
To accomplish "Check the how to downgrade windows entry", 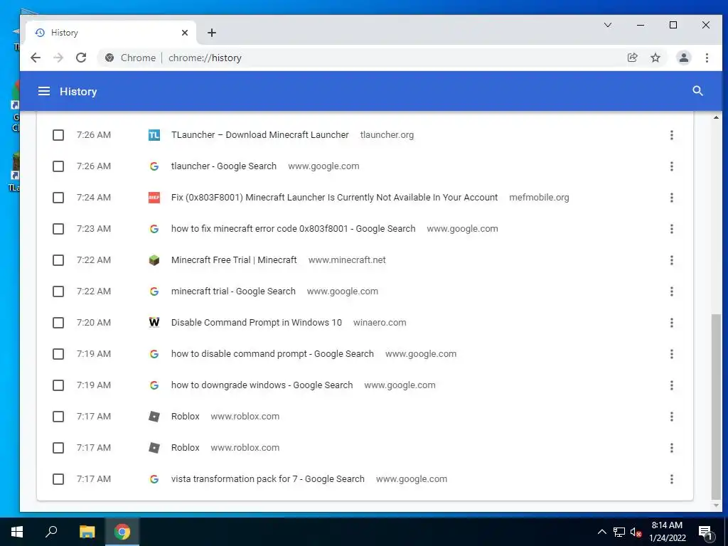I will coord(58,385).
